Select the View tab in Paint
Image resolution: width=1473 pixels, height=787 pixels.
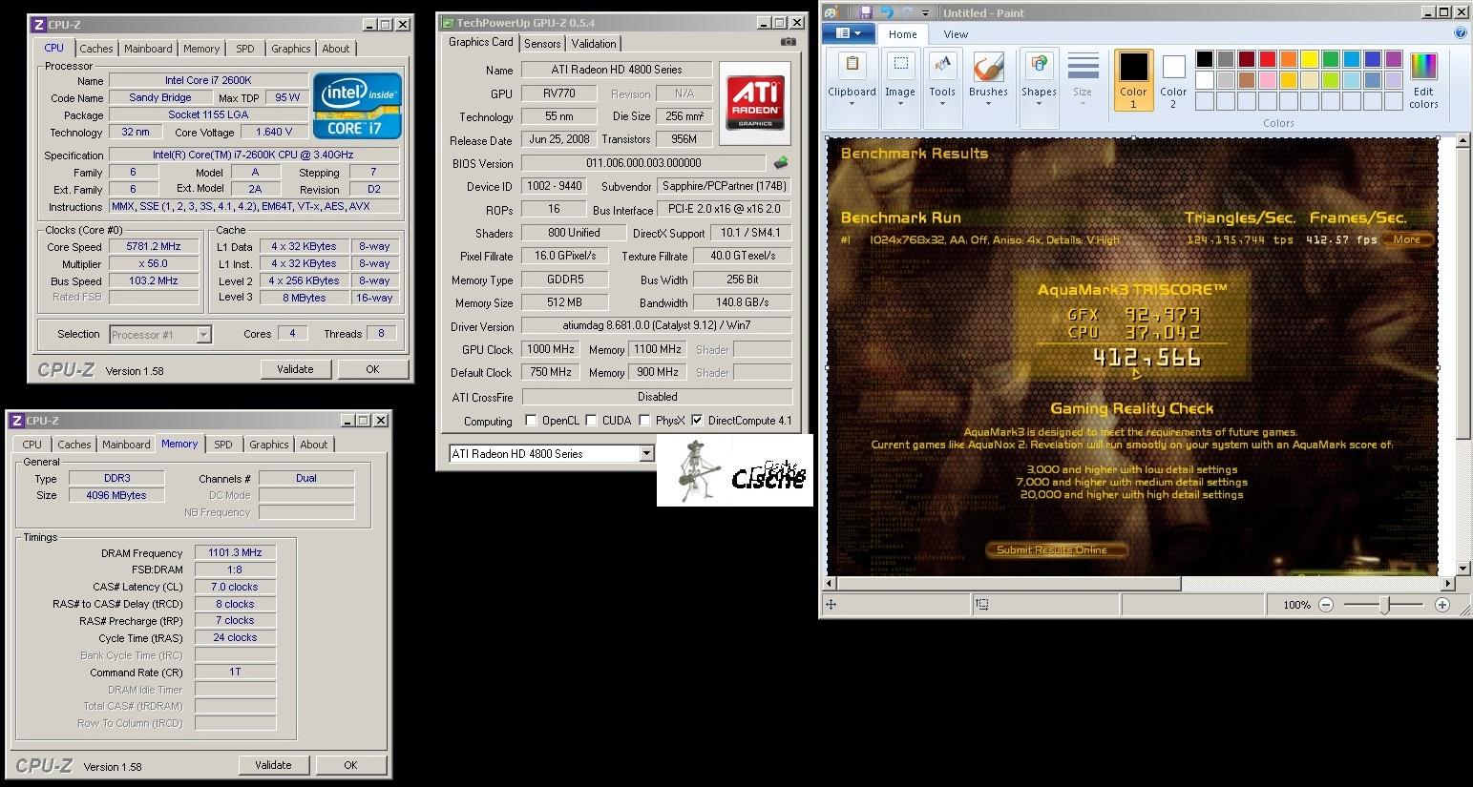click(956, 34)
